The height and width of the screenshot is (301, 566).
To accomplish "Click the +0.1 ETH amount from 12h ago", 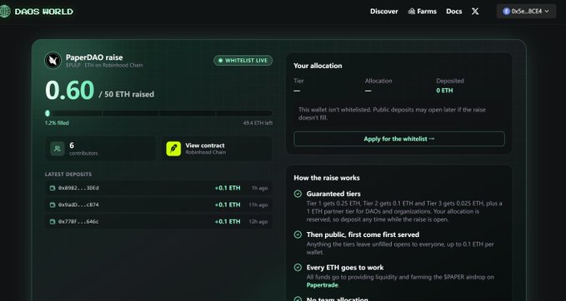I will coord(228,221).
